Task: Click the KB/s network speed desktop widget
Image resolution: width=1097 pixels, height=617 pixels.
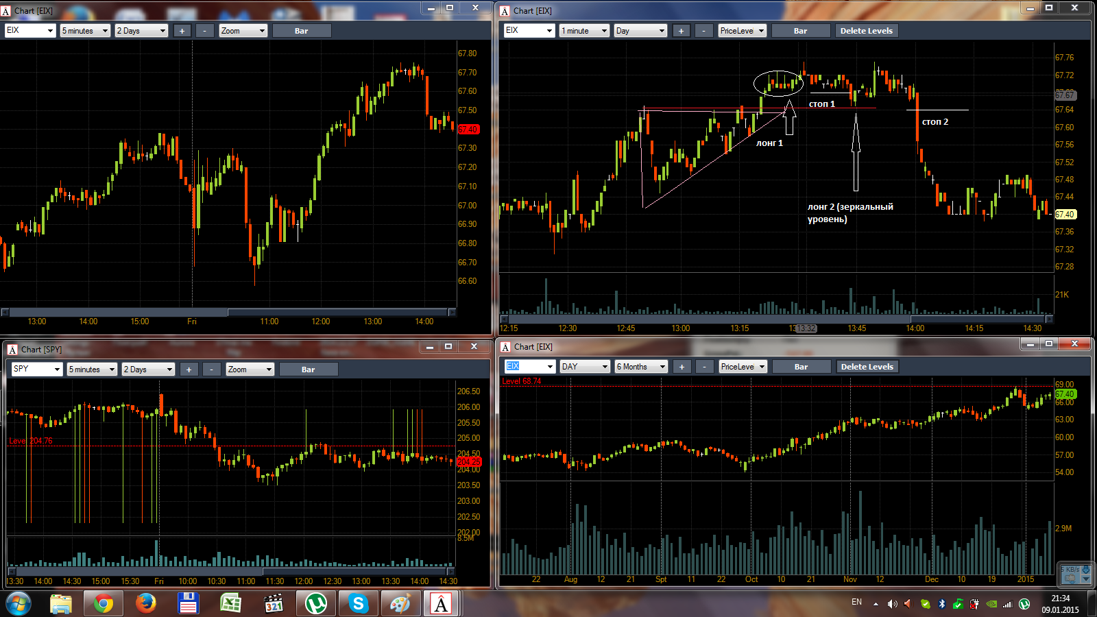Action: [1075, 574]
